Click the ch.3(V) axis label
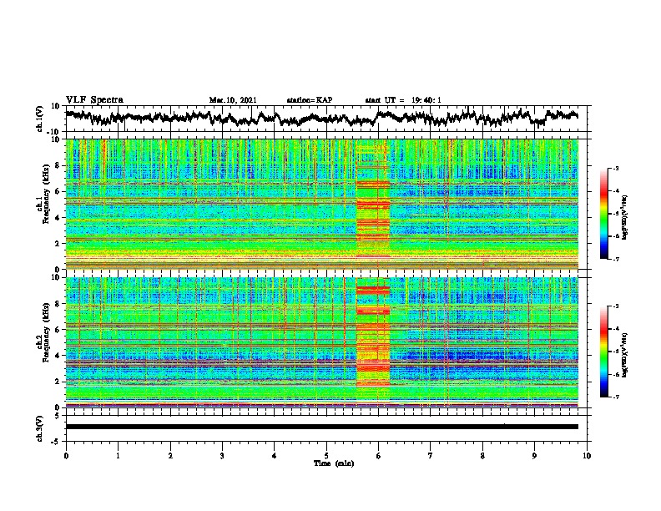 tap(40, 429)
